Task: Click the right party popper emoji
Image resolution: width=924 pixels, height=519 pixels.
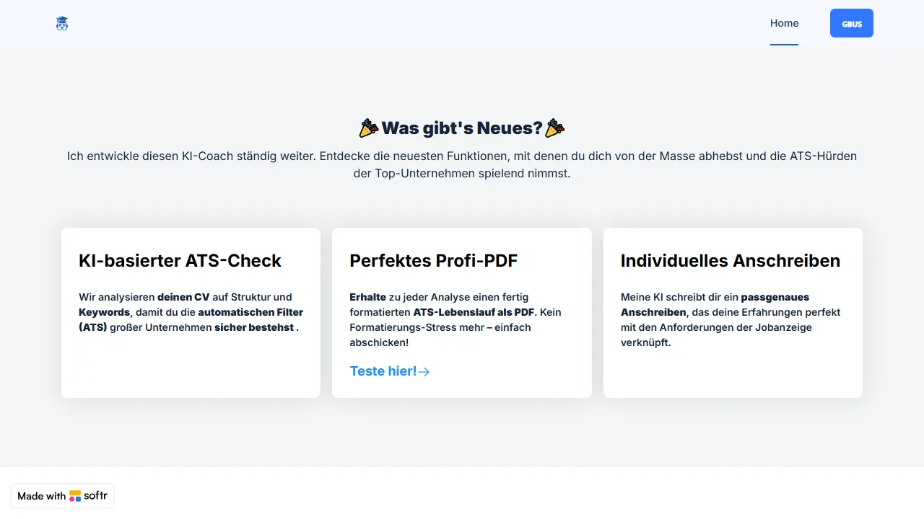Action: point(554,128)
